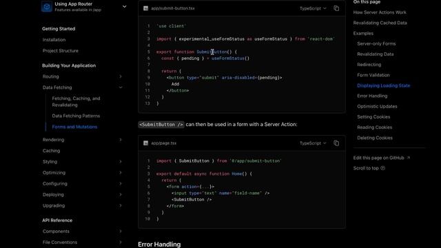
Task: Open the Caching page
Action: point(51,151)
